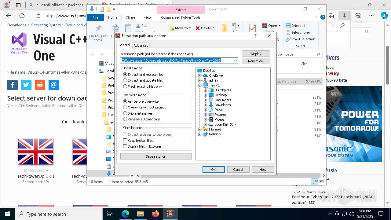The height and width of the screenshot is (220, 391).
Task: Expand 3D Objects tree node
Action: [206, 90]
